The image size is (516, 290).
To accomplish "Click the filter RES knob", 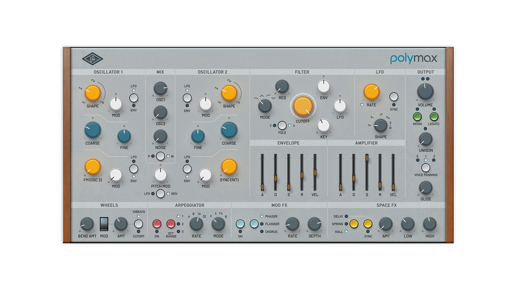I will [x=282, y=86].
